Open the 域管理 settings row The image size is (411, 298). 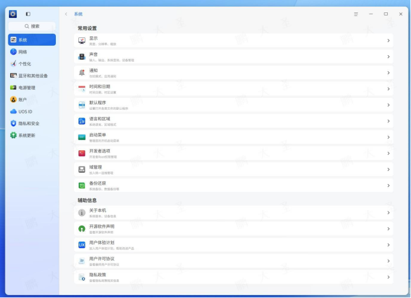pyautogui.click(x=233, y=170)
